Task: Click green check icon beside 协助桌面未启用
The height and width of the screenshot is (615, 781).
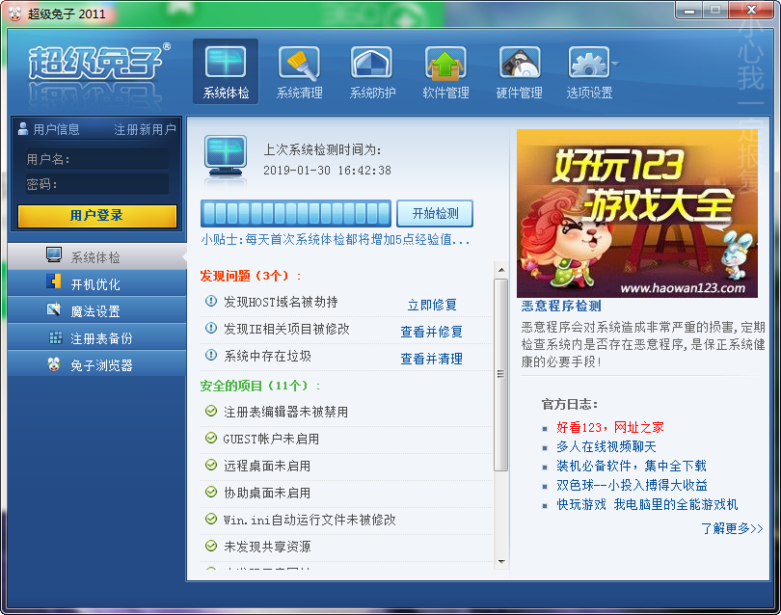Action: tap(211, 492)
